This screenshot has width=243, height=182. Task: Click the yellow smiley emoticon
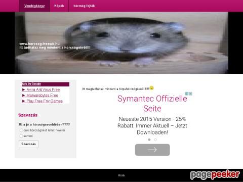pos(152,88)
